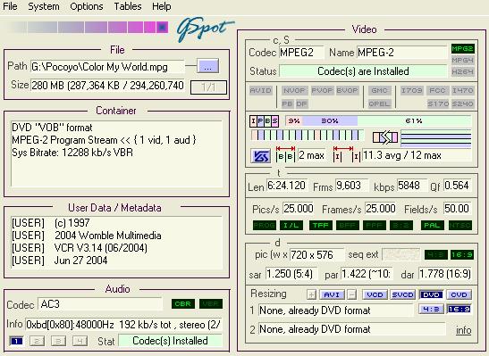Select audio stream 3 button
Screen dimensions: 489x356
click(58, 341)
